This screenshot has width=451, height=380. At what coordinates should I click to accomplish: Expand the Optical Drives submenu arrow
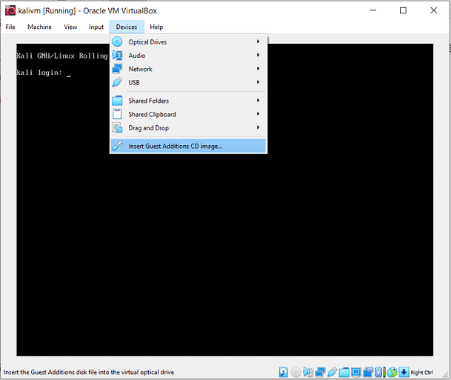click(x=258, y=41)
